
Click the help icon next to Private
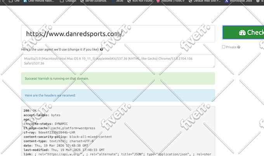click(x=239, y=47)
